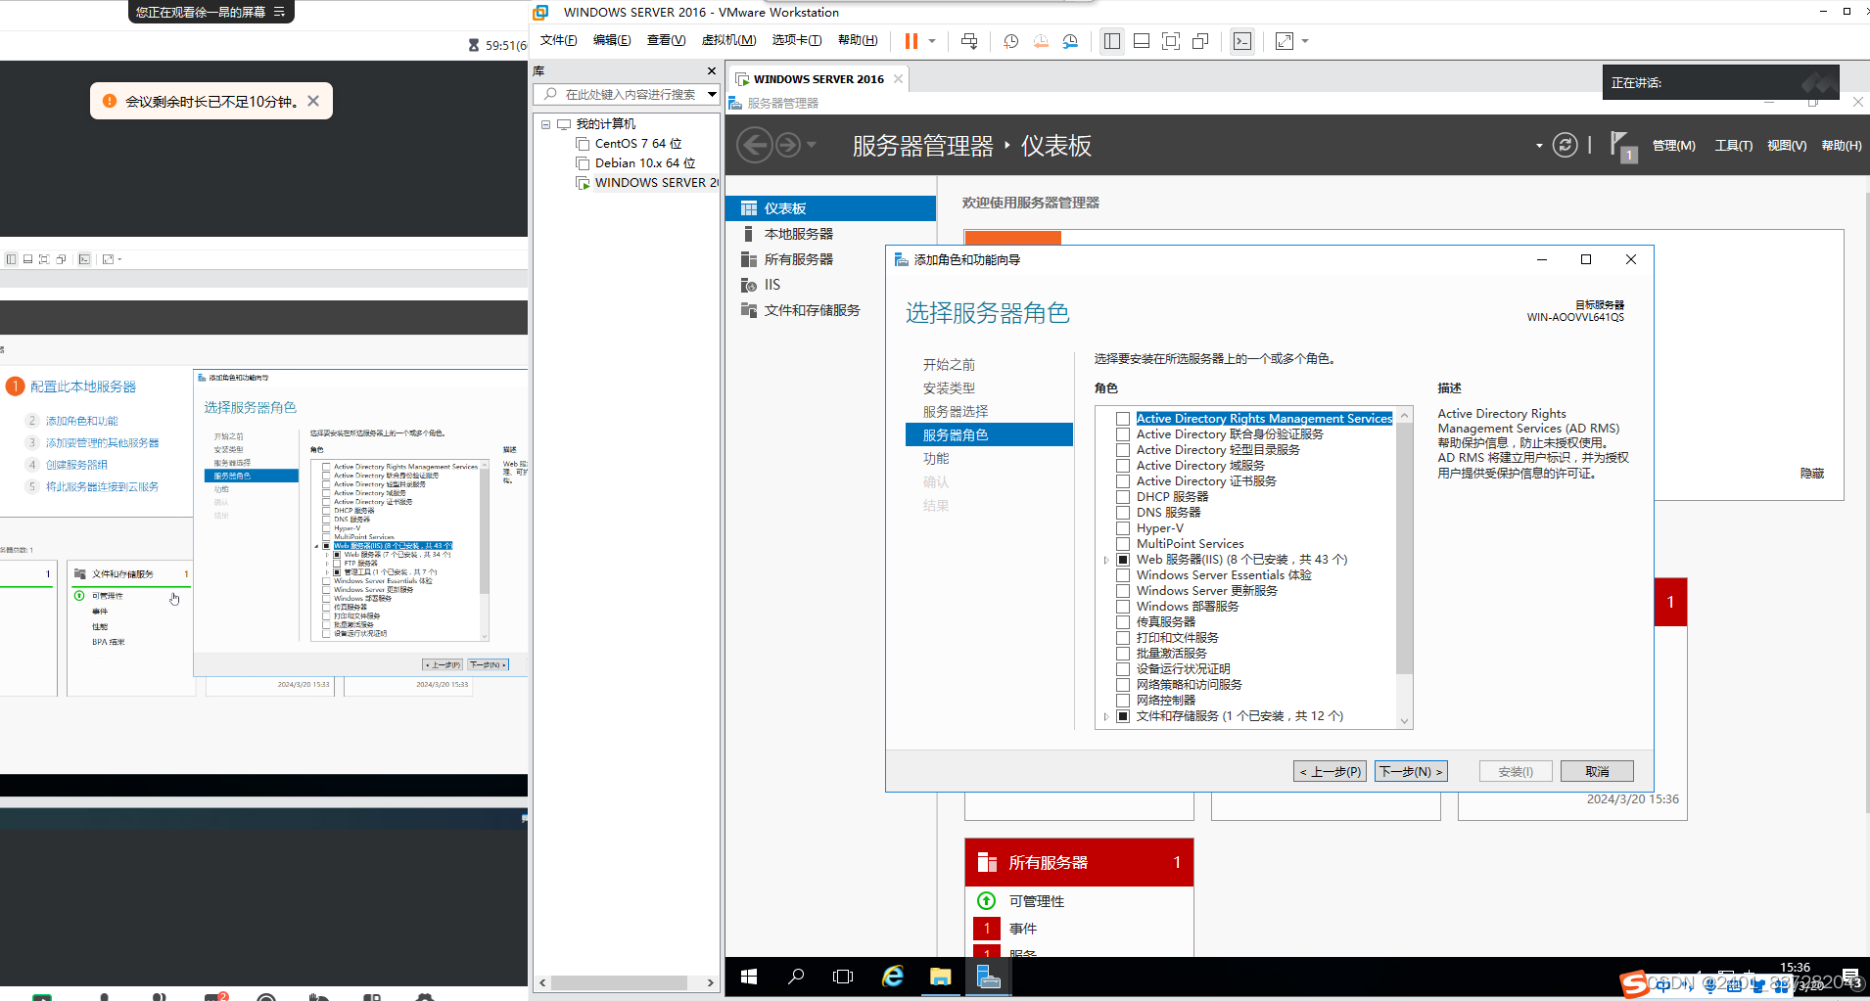
Task: Open the 编辑(E) menu in VMware
Action: 612,40
